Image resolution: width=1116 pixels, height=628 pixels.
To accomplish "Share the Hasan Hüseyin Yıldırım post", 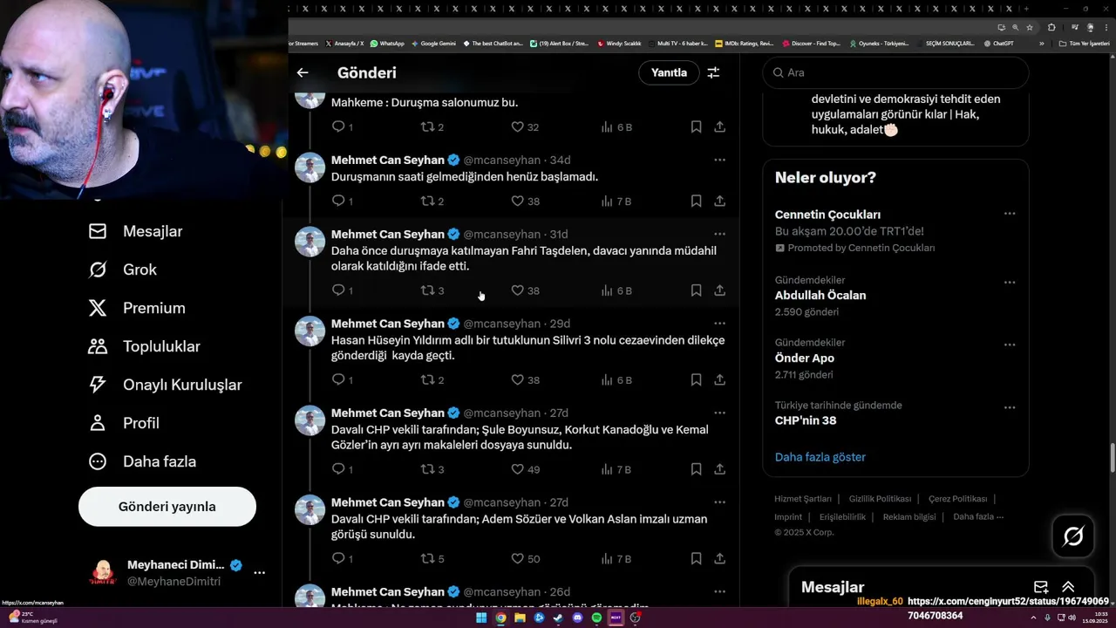I will click(719, 379).
